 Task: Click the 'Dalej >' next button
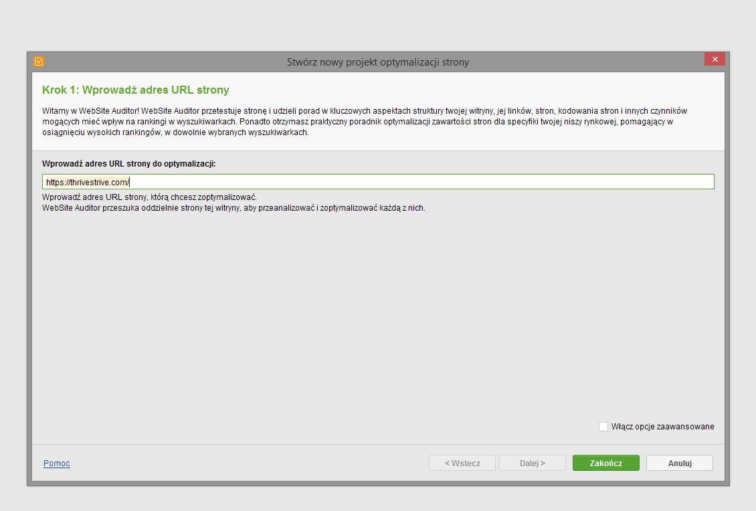coord(533,463)
